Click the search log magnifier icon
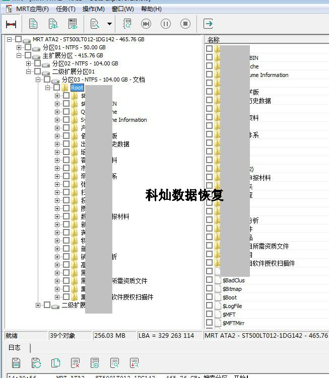329x378 pixels. click(115, 363)
